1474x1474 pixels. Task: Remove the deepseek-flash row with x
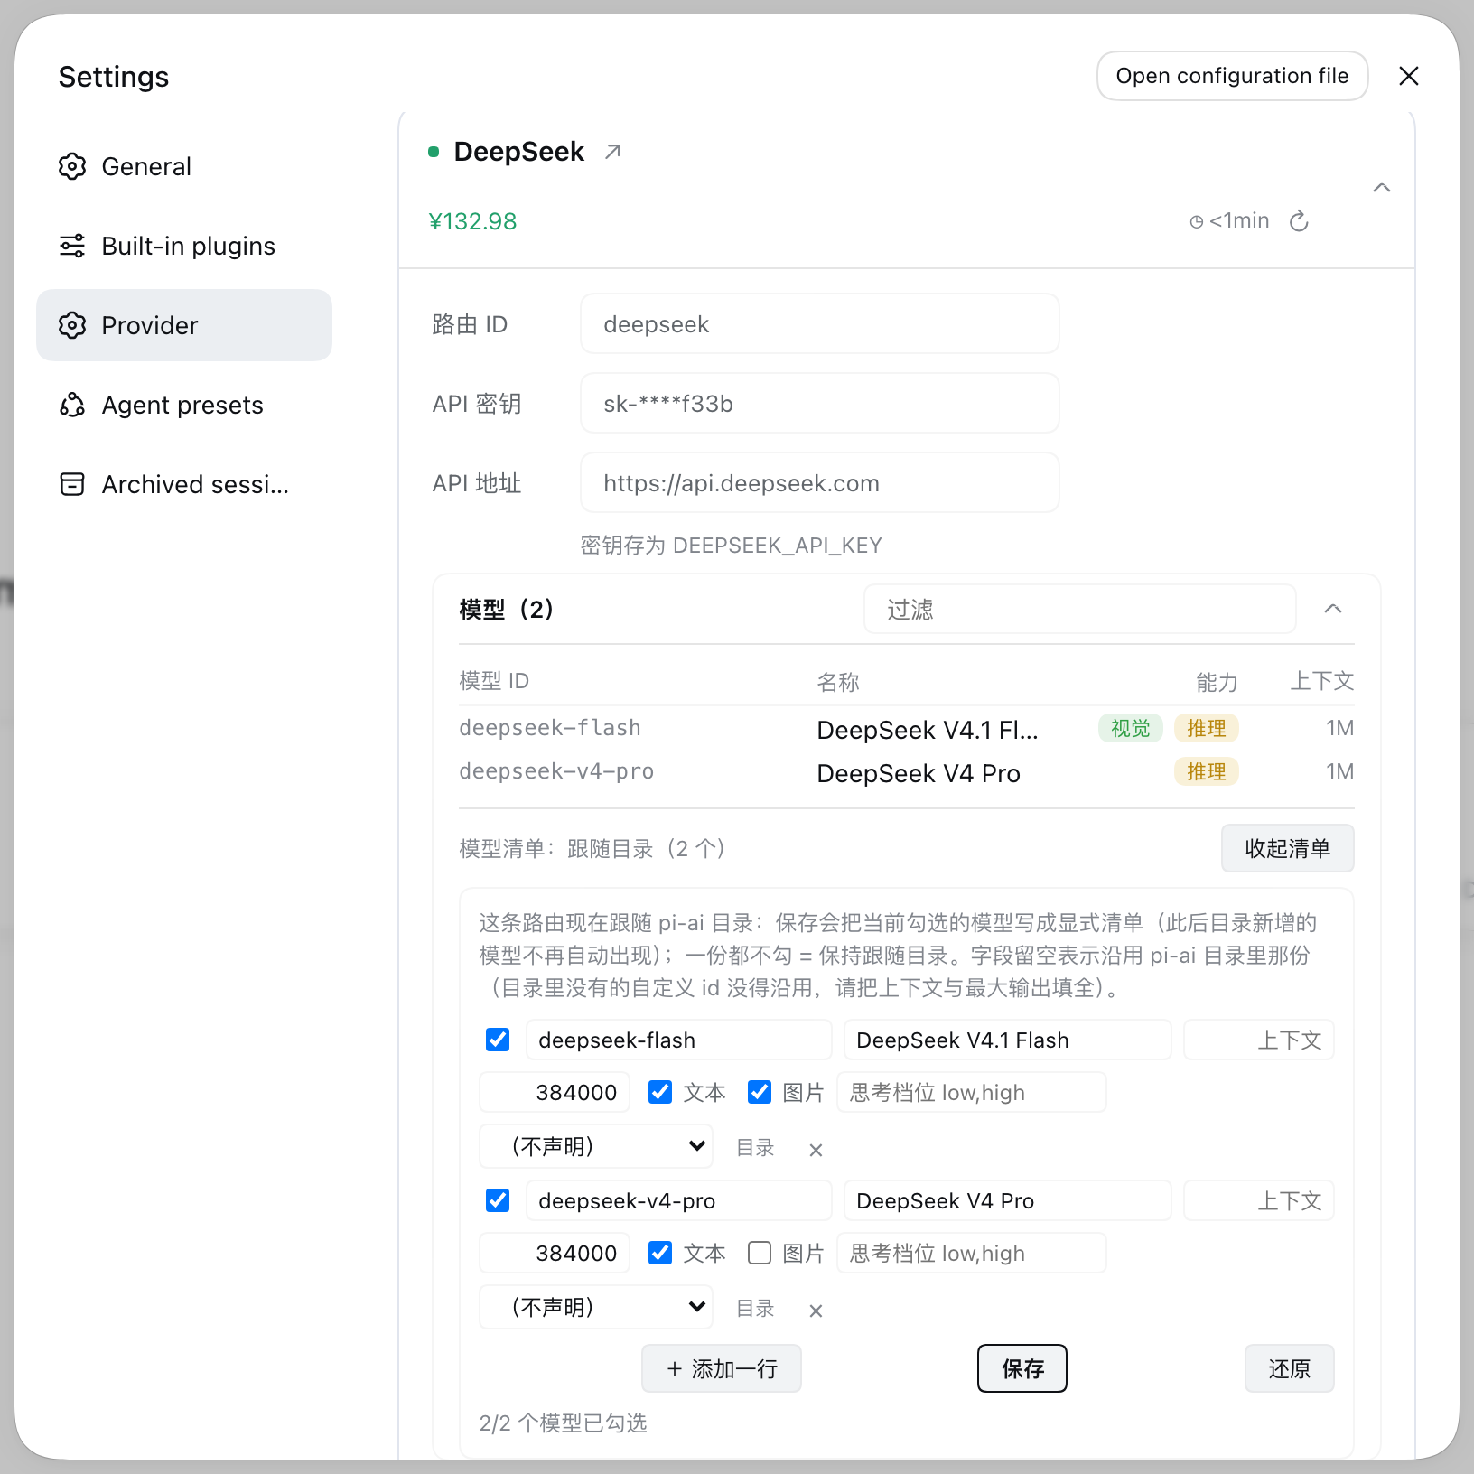pyautogui.click(x=816, y=1150)
